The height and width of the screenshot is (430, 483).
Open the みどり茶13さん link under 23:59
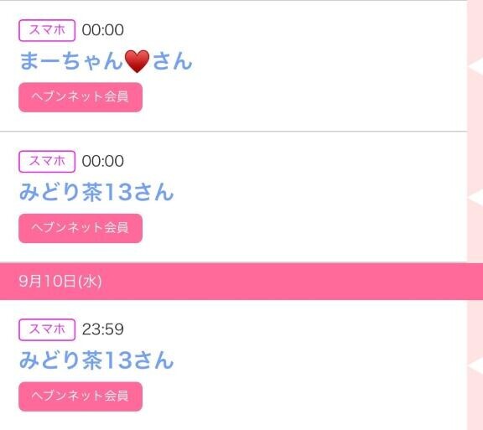click(x=96, y=360)
